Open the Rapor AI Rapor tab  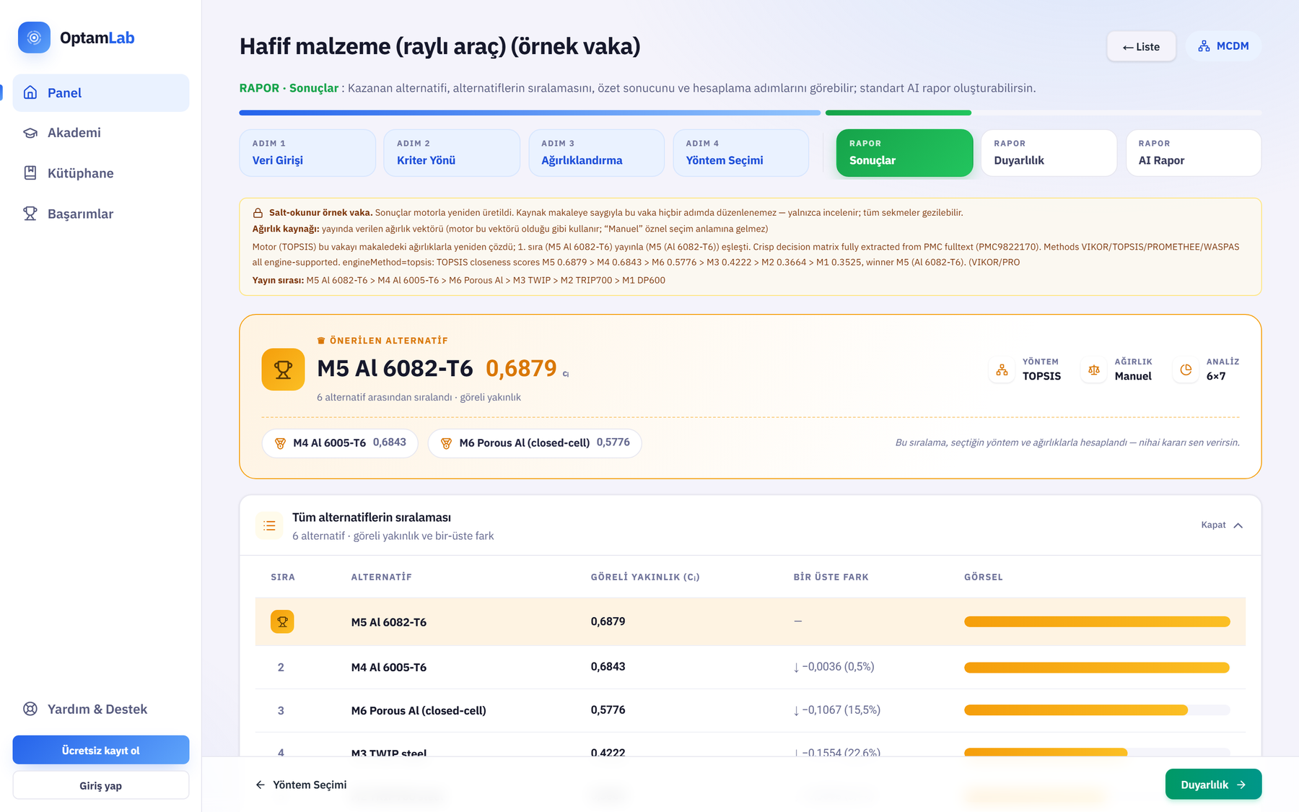pos(1194,153)
